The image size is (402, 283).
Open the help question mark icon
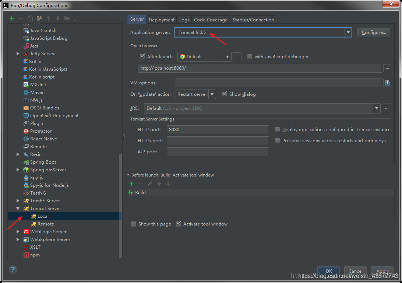[x=13, y=269]
